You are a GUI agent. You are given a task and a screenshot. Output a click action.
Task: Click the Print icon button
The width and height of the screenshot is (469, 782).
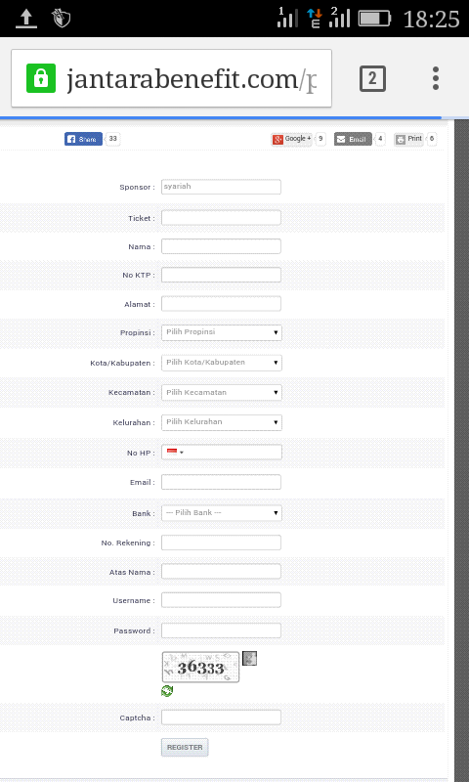pyautogui.click(x=408, y=139)
